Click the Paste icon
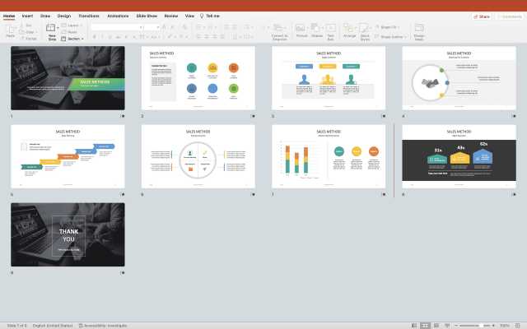Viewport: 527px width, 329px height. click(x=10, y=30)
